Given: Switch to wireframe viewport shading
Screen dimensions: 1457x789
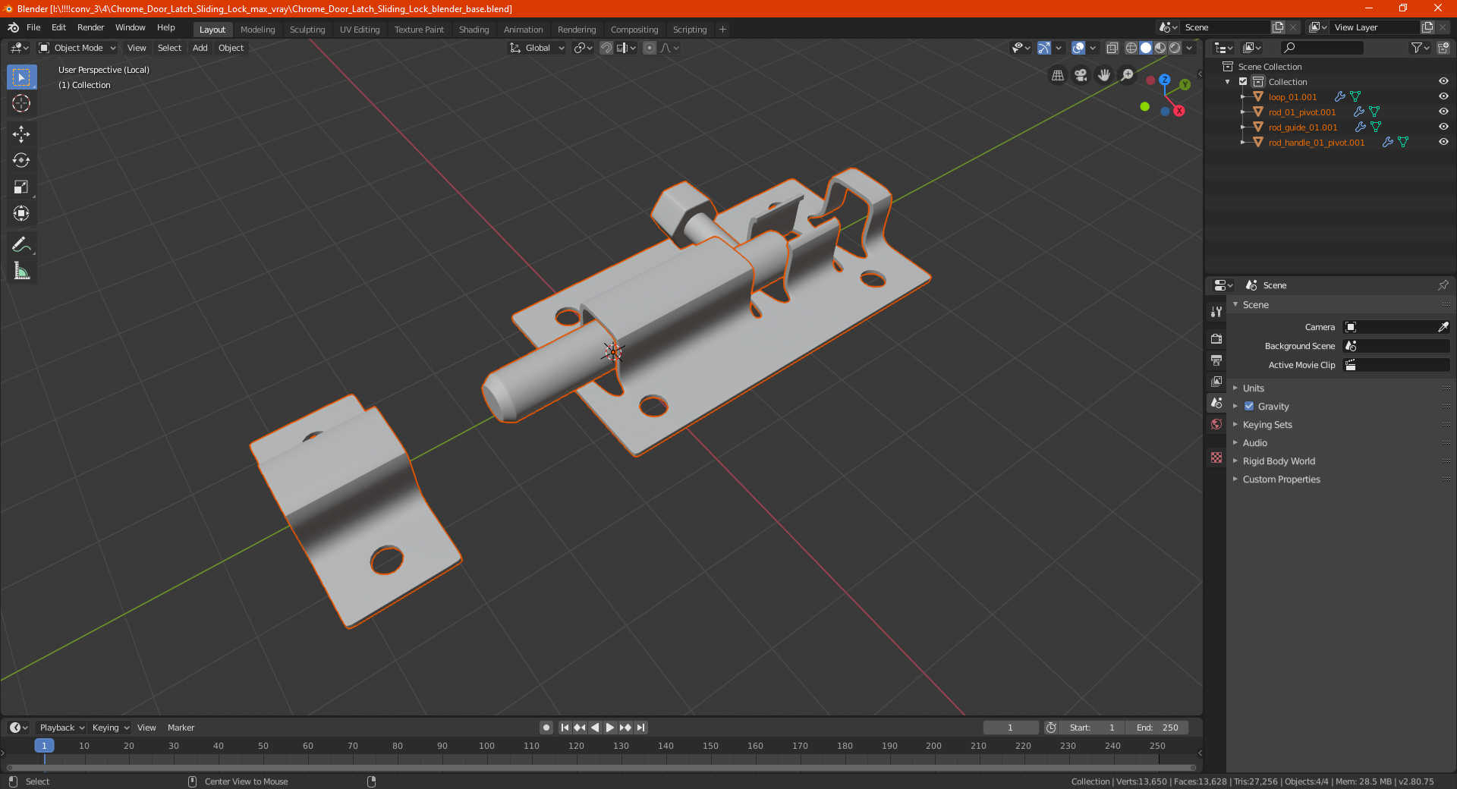Looking at the screenshot, I should (1131, 48).
